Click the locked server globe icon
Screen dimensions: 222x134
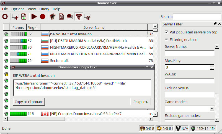tap(6, 74)
